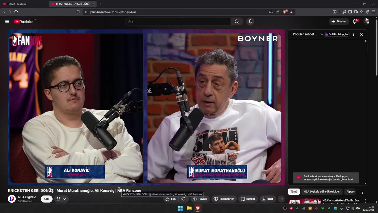Click the Teşekkürler thanks button
Screen dimensions: 378x213
click(x=224, y=199)
